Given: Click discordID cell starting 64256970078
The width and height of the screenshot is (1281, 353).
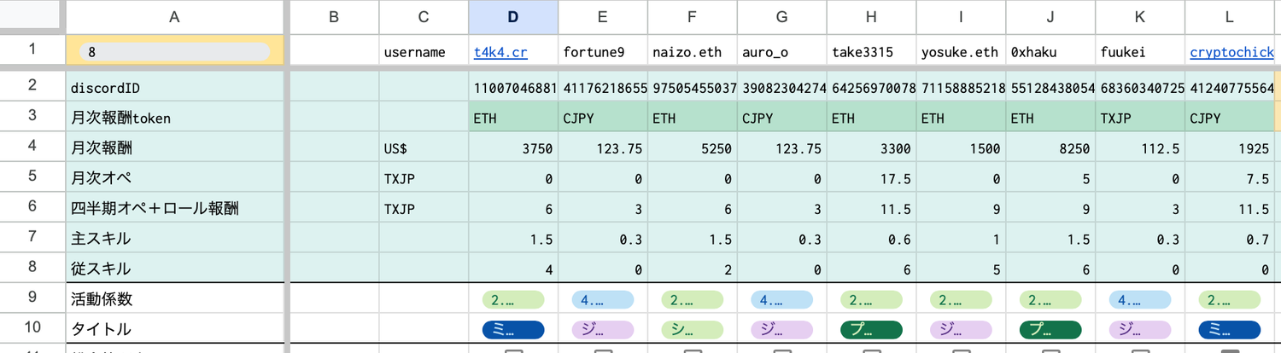Looking at the screenshot, I should (872, 88).
